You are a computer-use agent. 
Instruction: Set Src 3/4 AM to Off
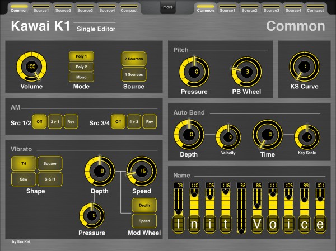click(x=118, y=121)
